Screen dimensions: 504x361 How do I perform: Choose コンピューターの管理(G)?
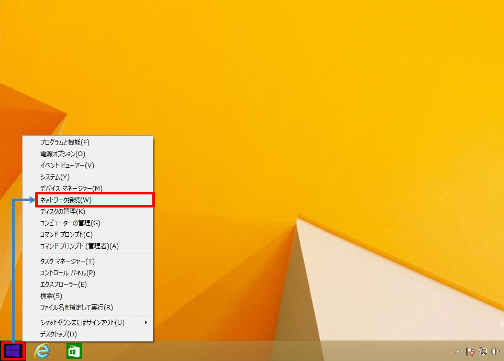click(88, 223)
